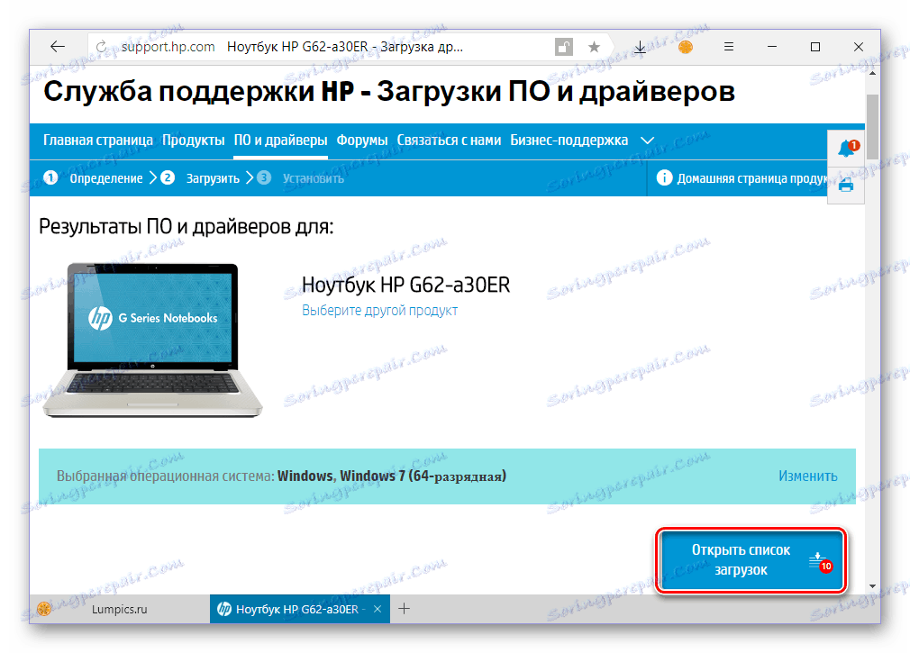
Task: Reload the page with the refresh icon
Action: pos(100,46)
